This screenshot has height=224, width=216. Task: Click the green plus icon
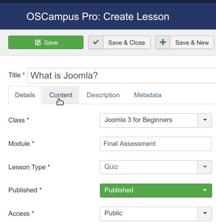163,42
